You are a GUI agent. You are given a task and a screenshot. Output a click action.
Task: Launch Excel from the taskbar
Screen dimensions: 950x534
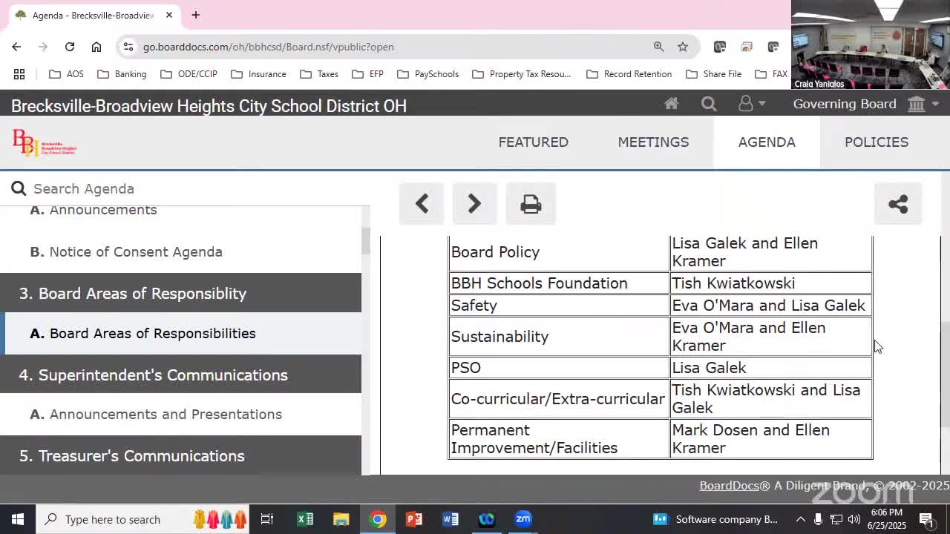click(305, 519)
